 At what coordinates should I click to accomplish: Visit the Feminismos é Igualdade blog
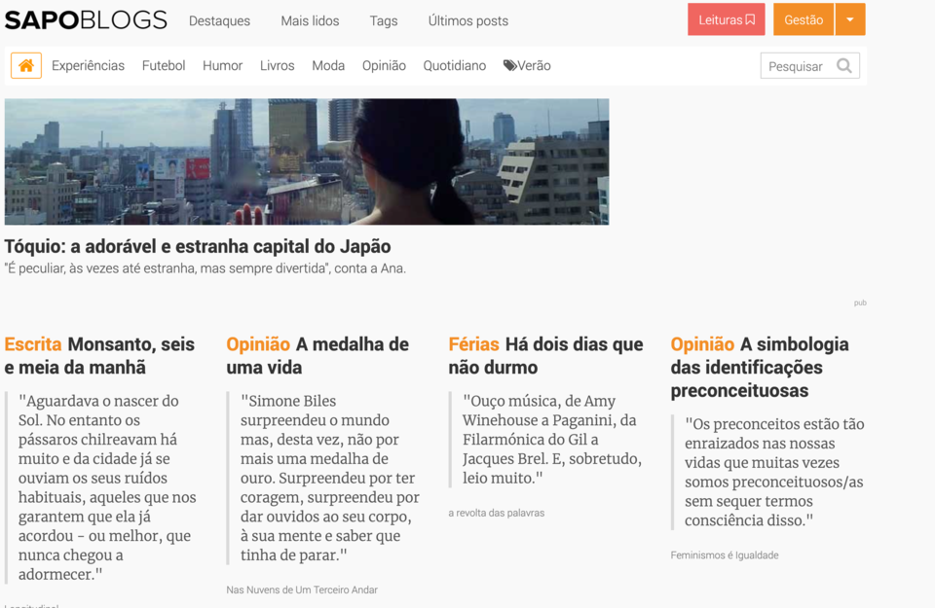(724, 555)
